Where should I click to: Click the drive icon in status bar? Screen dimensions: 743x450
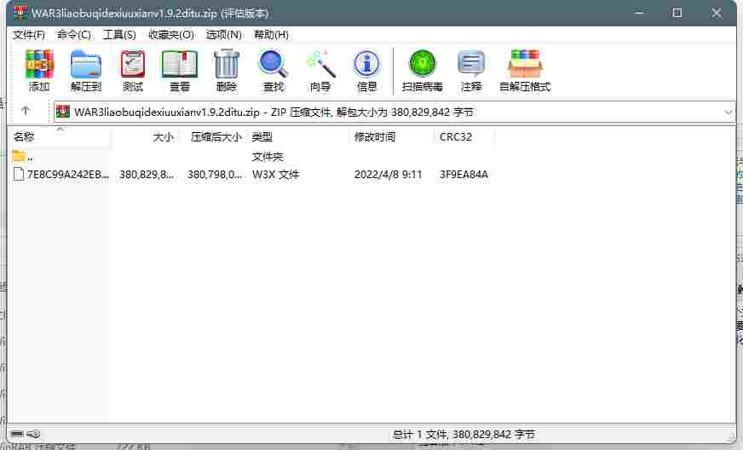click(17, 434)
